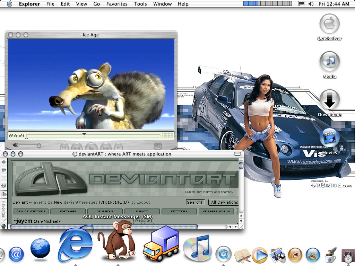
Task: Follow the Logout link
Action: pos(143,202)
